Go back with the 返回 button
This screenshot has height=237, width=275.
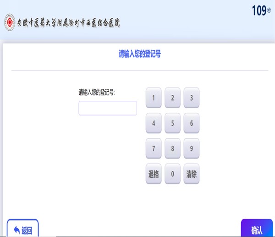pyautogui.click(x=22, y=228)
